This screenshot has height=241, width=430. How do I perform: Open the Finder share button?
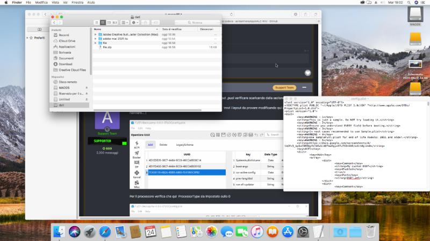pos(147,22)
